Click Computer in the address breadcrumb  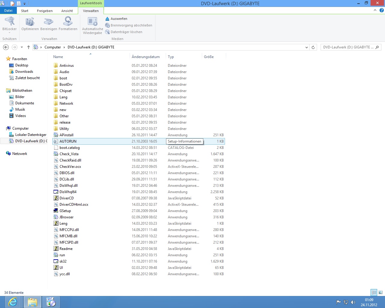point(53,47)
